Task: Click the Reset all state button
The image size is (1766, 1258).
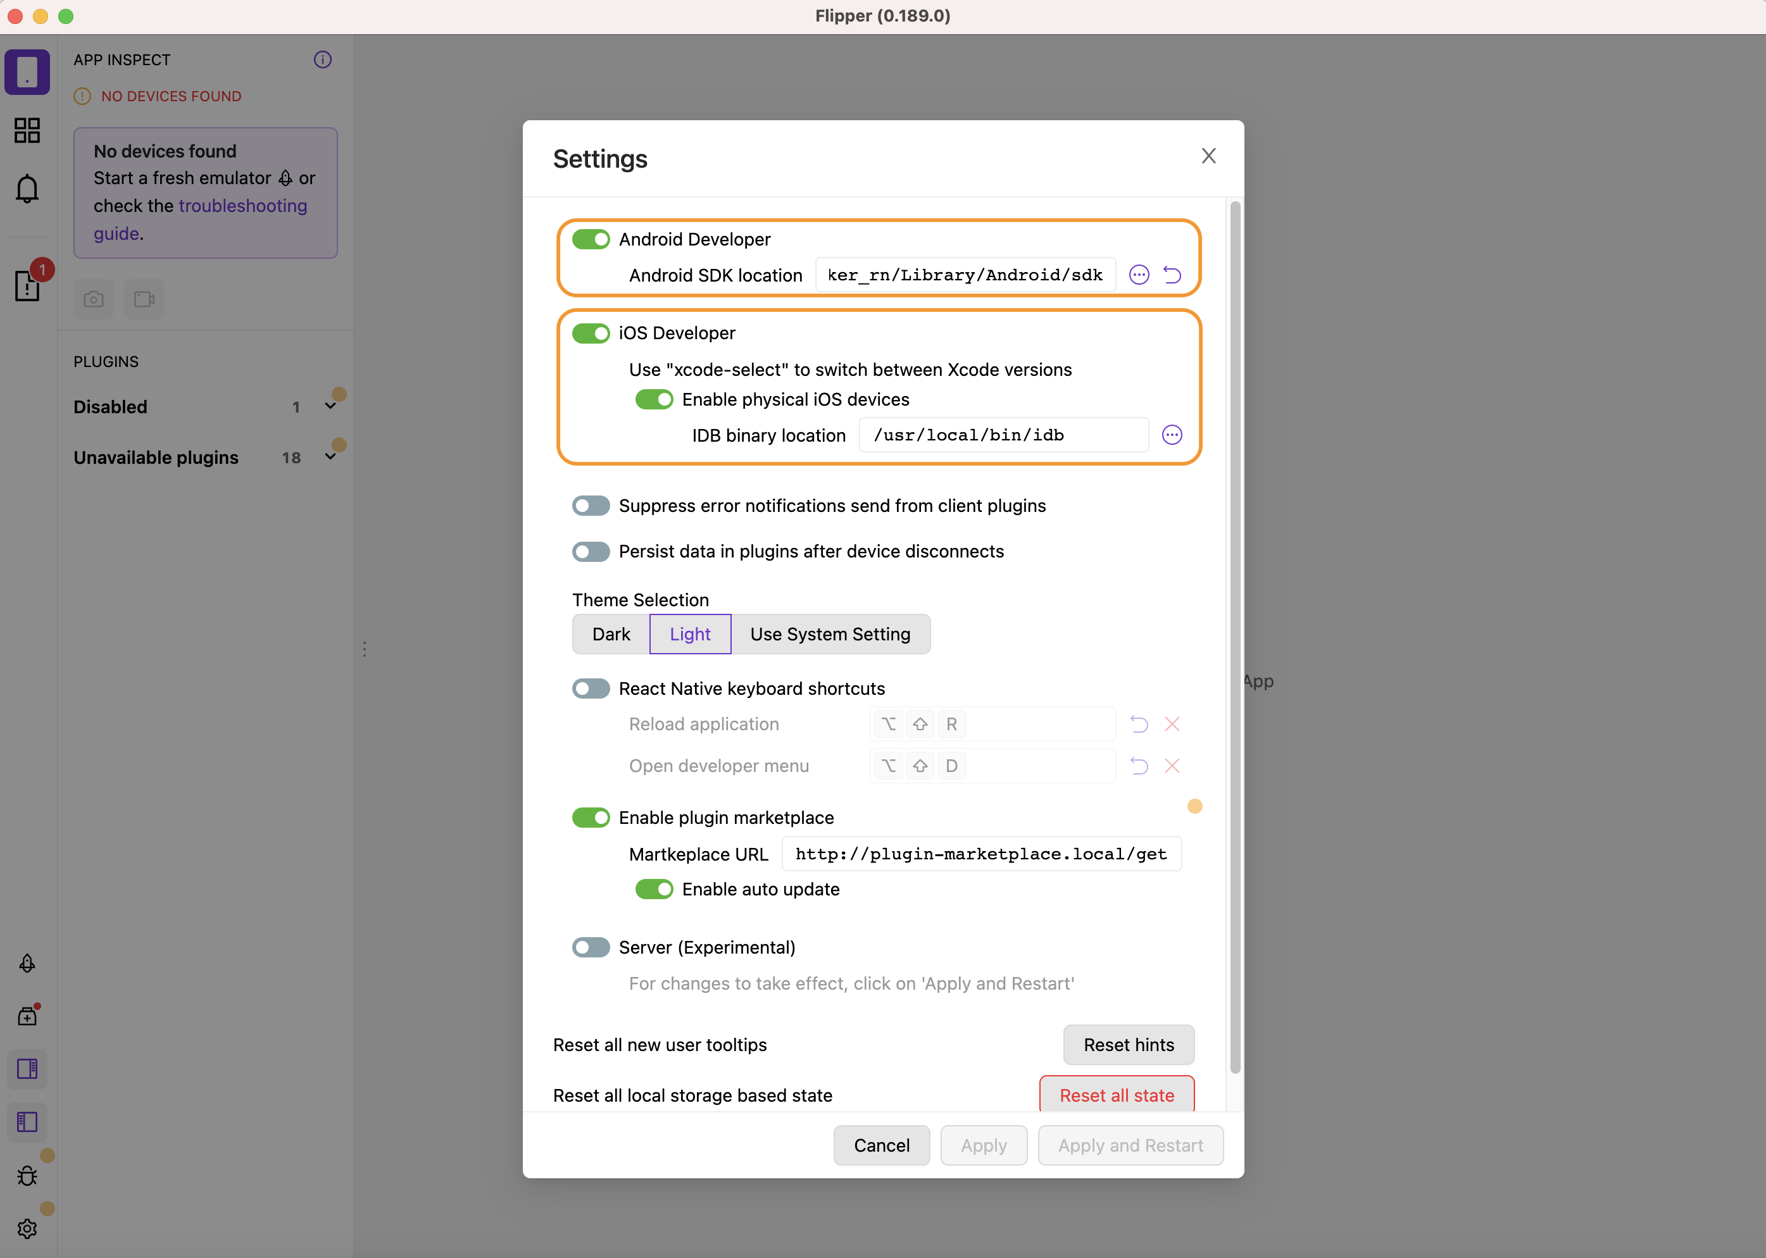Action: 1116,1095
